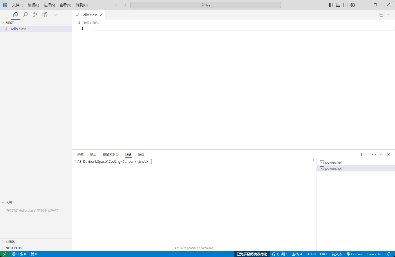Viewport: 395px width, 257px height.
Task: Open the 文件(F) menu
Action: [x=17, y=5]
